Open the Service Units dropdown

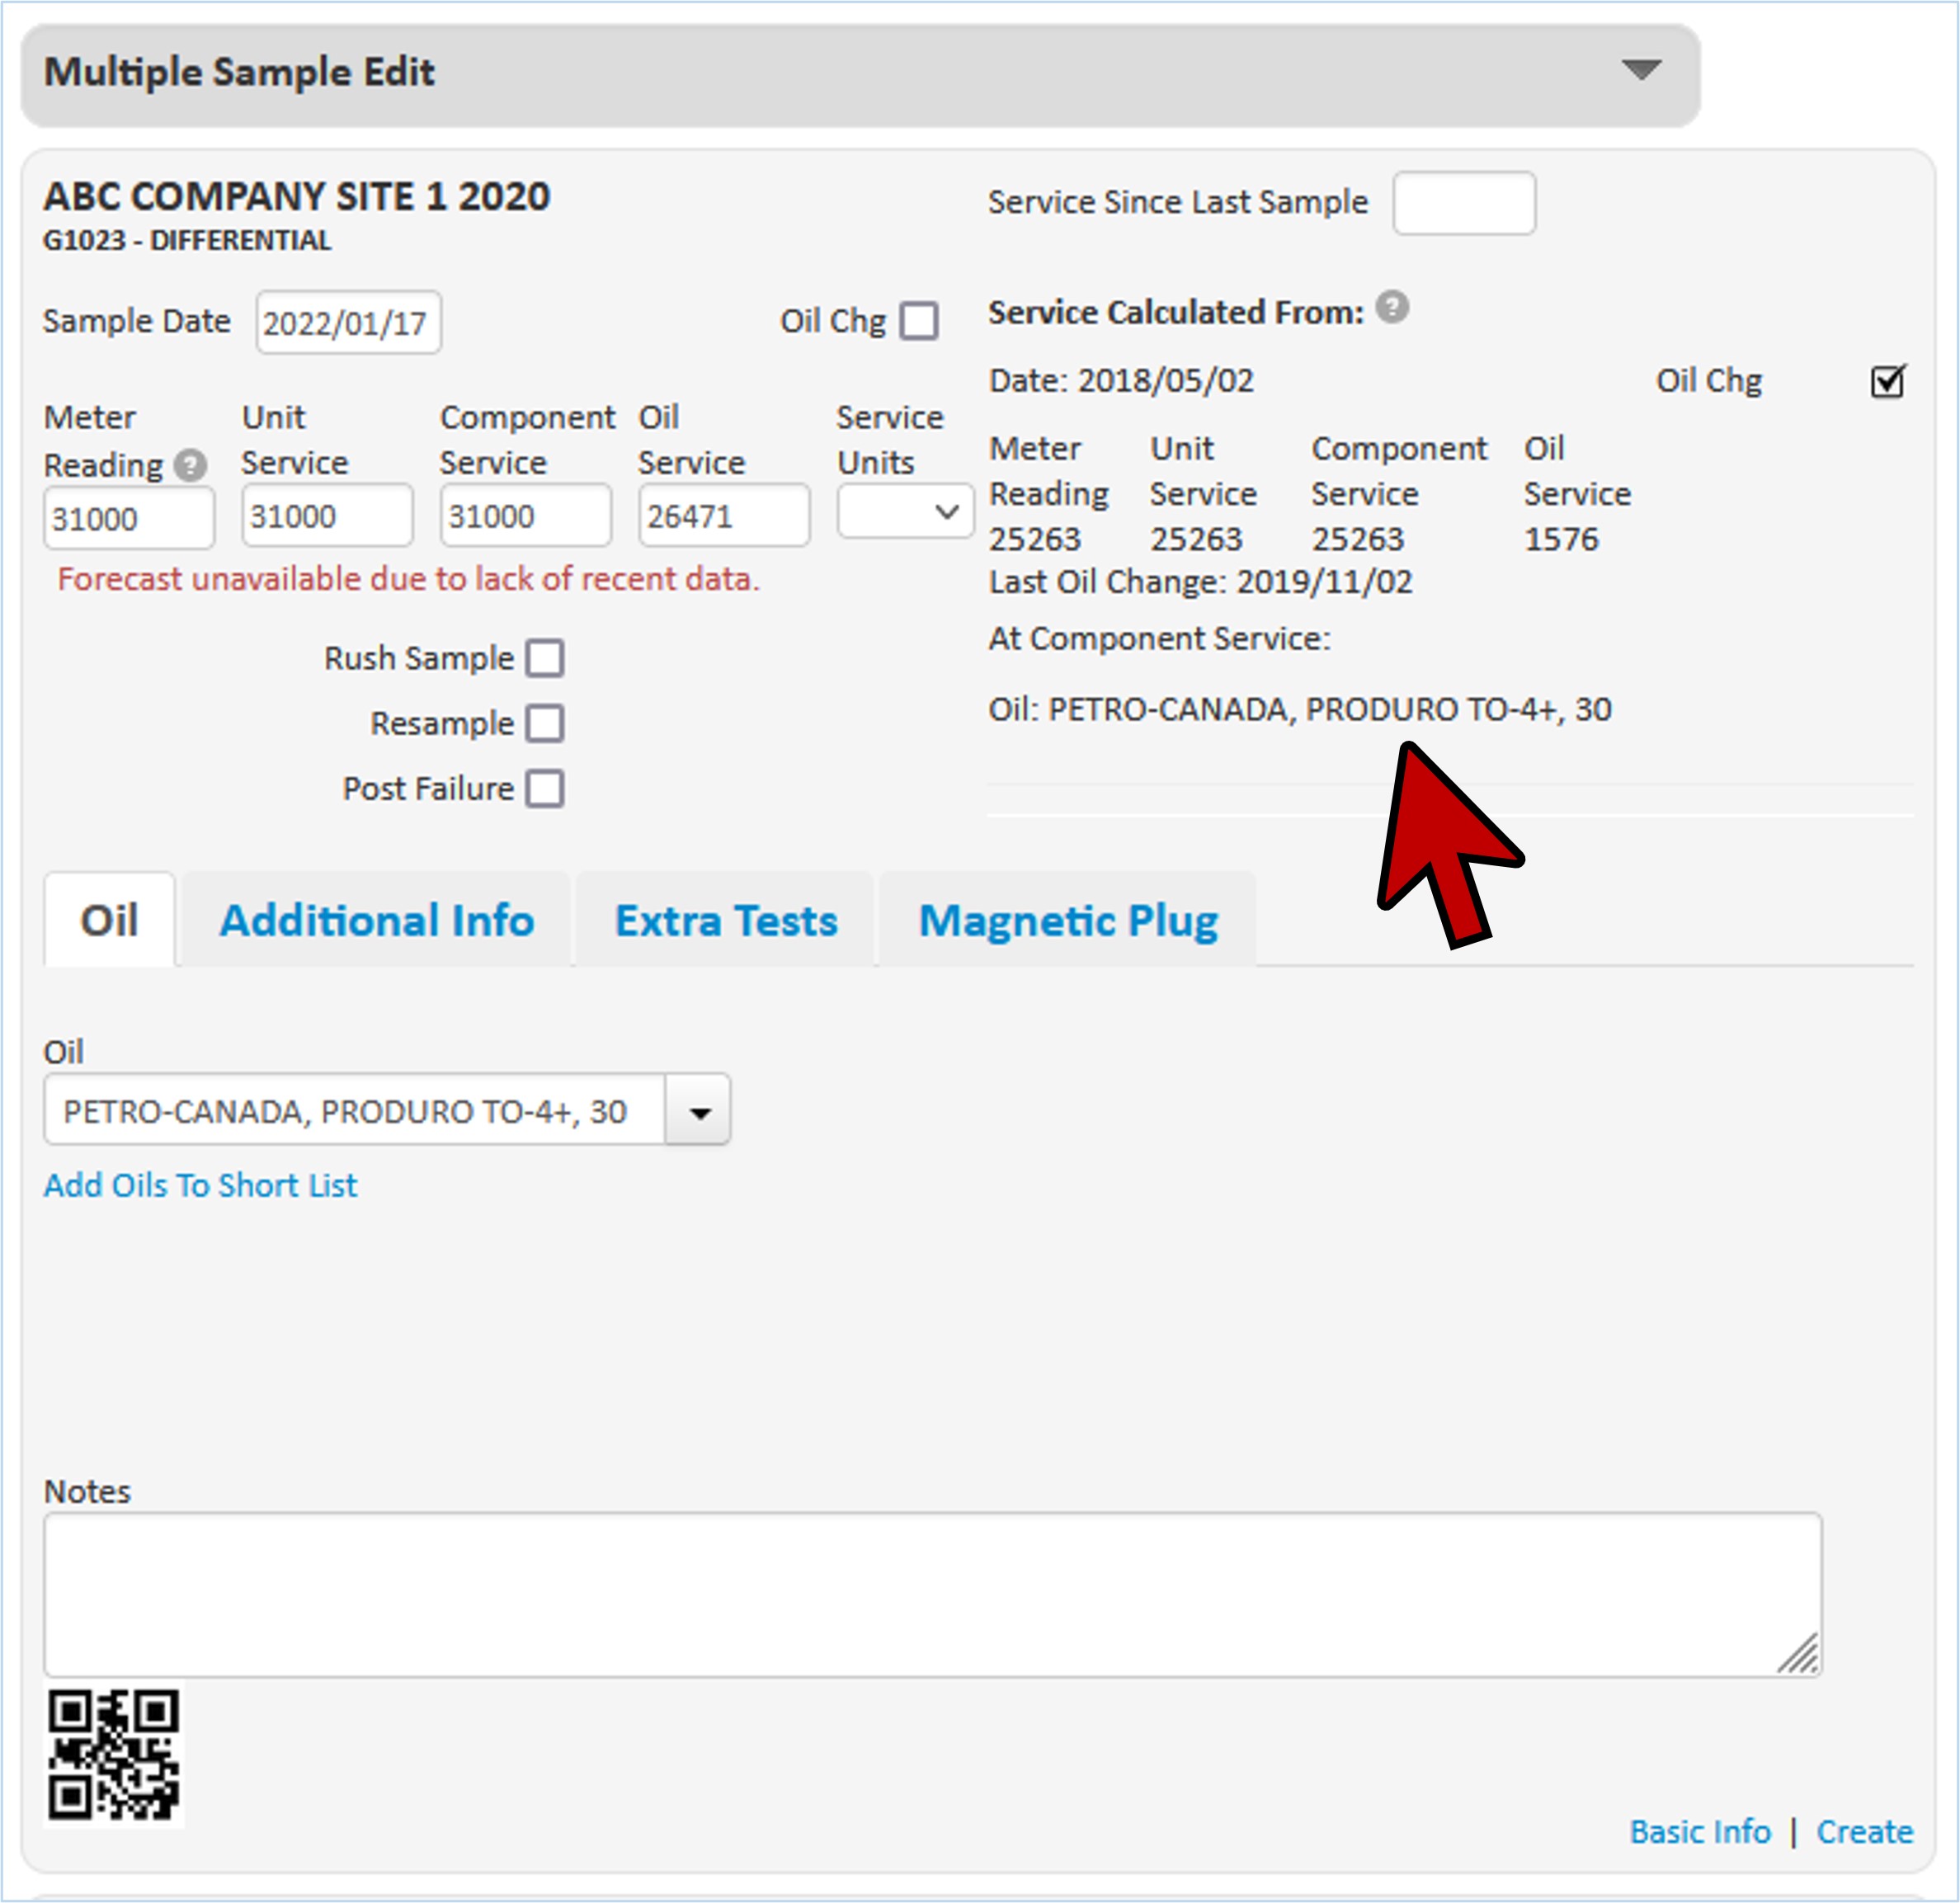(x=905, y=513)
